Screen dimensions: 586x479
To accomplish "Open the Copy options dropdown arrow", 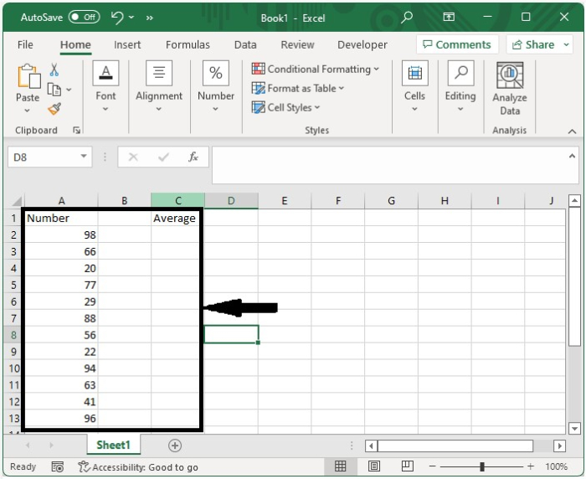I will 69,90.
